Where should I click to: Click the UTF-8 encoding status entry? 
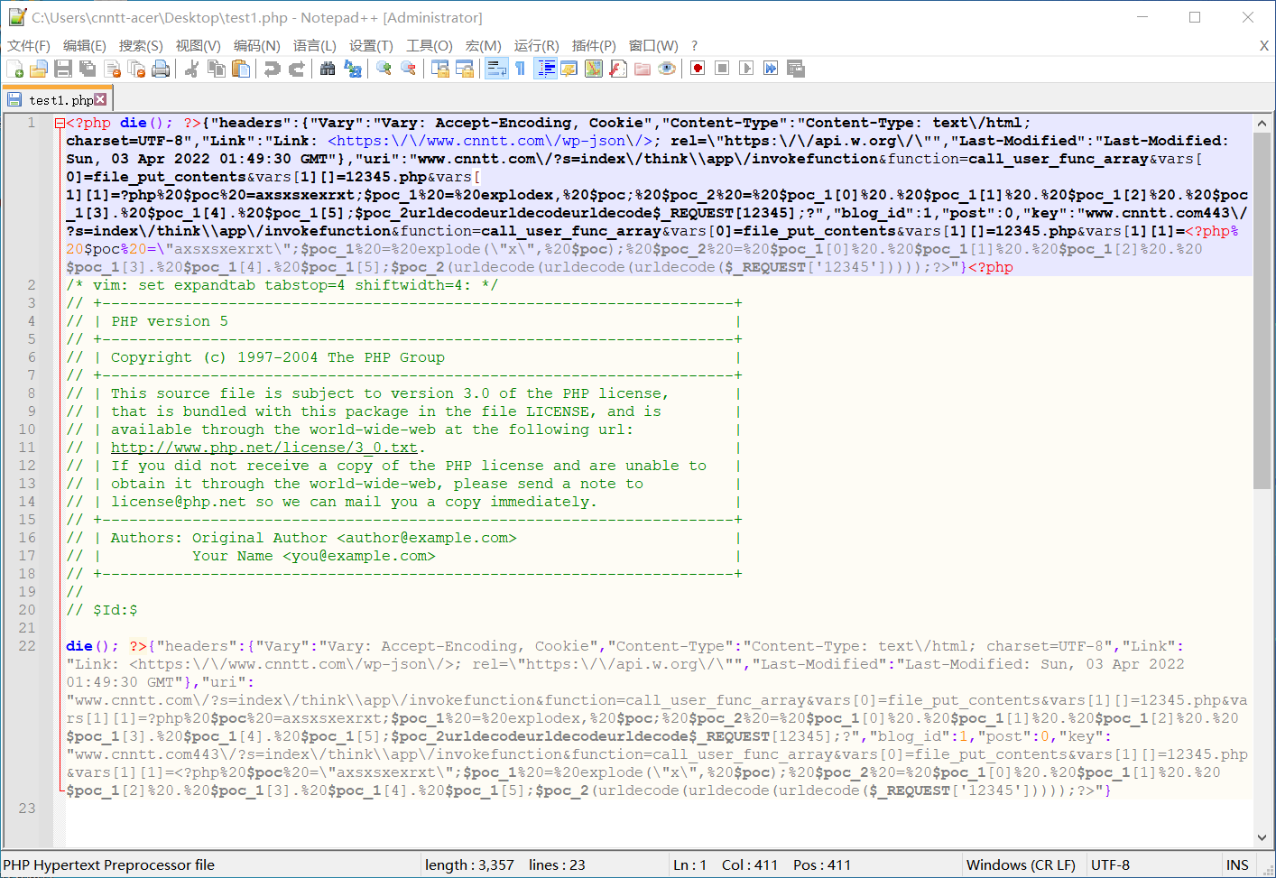click(x=1110, y=864)
